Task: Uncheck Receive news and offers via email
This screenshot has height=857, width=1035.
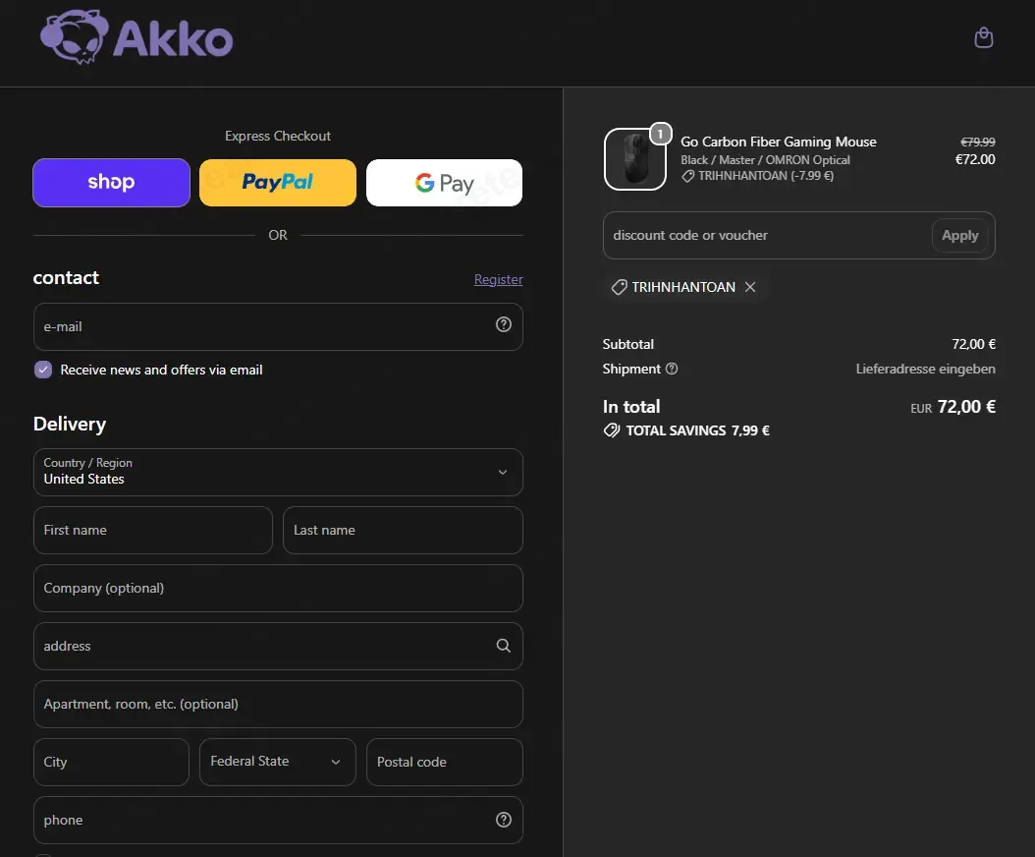Action: [43, 370]
